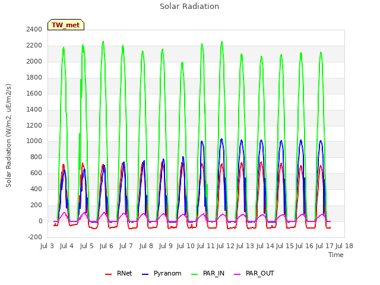Click the 1200 y-axis tick label
The image size is (380, 285).
pos(34,125)
